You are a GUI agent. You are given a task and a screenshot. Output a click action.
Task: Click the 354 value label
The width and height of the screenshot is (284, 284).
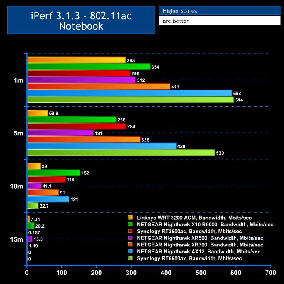pyautogui.click(x=156, y=67)
